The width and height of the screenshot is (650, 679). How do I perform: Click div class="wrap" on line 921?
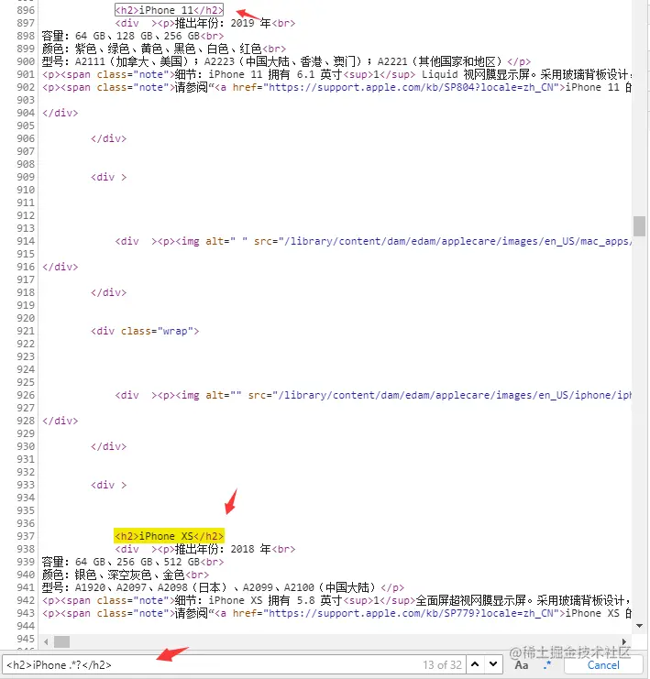[x=145, y=331]
